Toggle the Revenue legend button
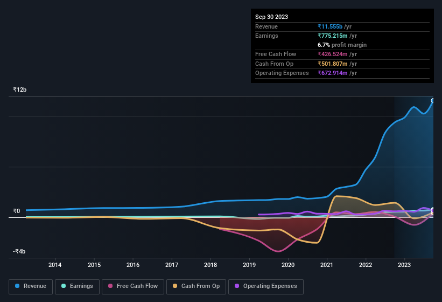442x302 pixels. pos(31,286)
